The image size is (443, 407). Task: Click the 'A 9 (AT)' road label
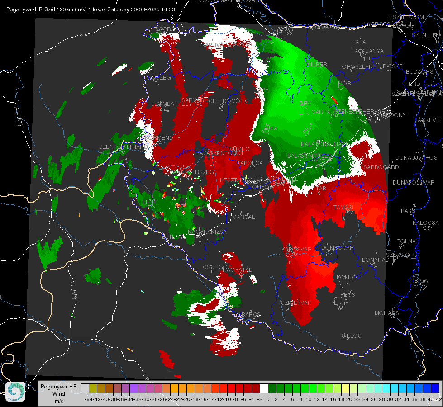(x=18, y=117)
